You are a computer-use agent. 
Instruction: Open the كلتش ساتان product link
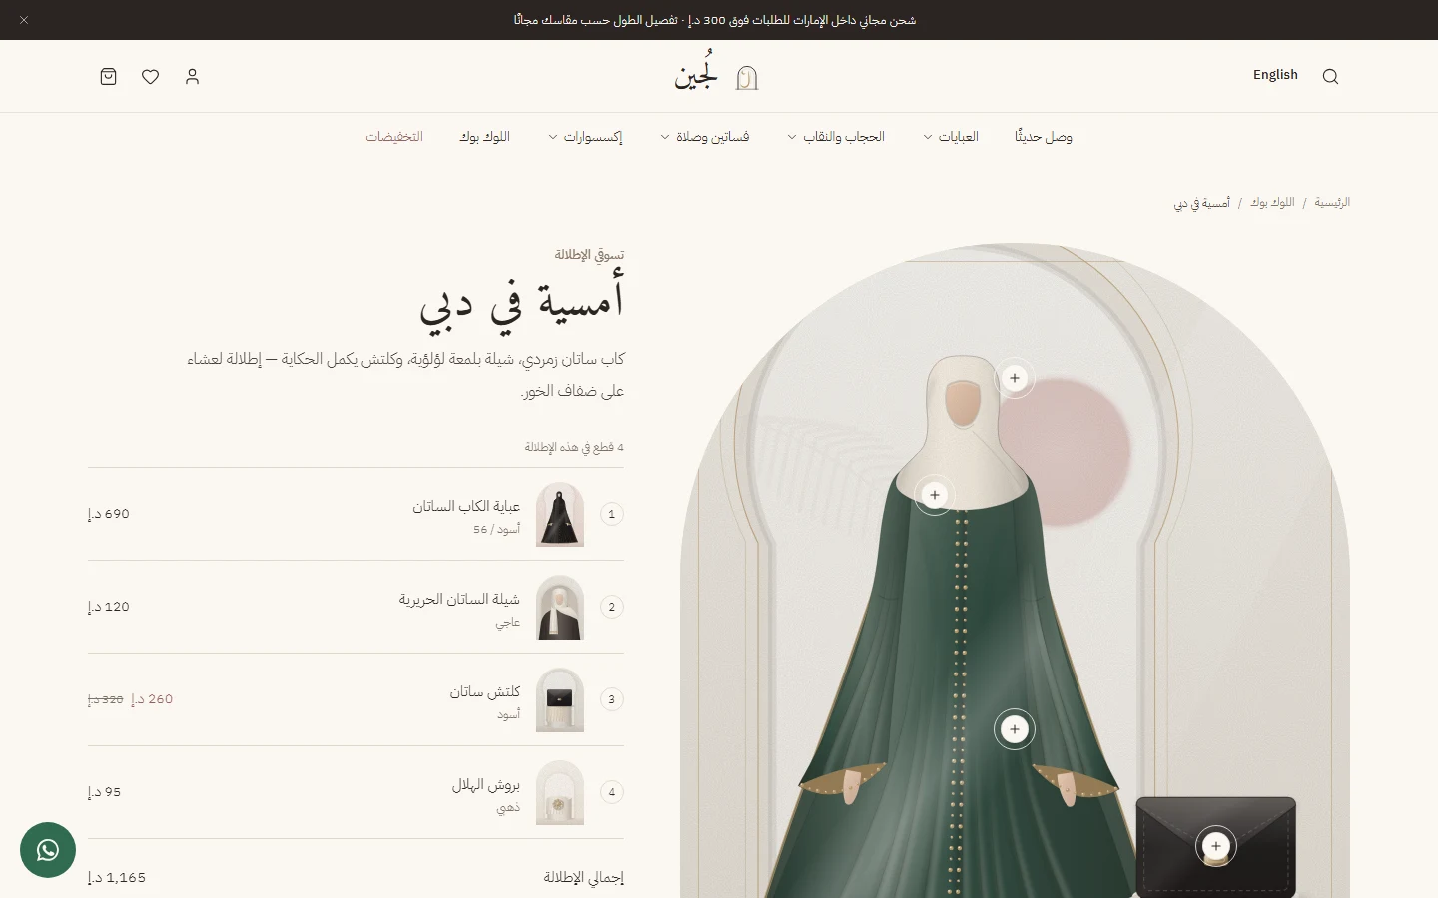click(485, 691)
